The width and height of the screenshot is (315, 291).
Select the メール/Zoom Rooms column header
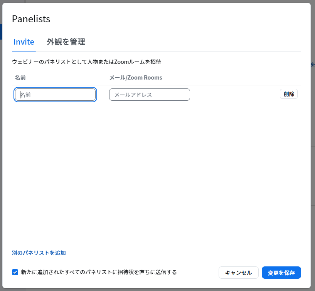(136, 78)
